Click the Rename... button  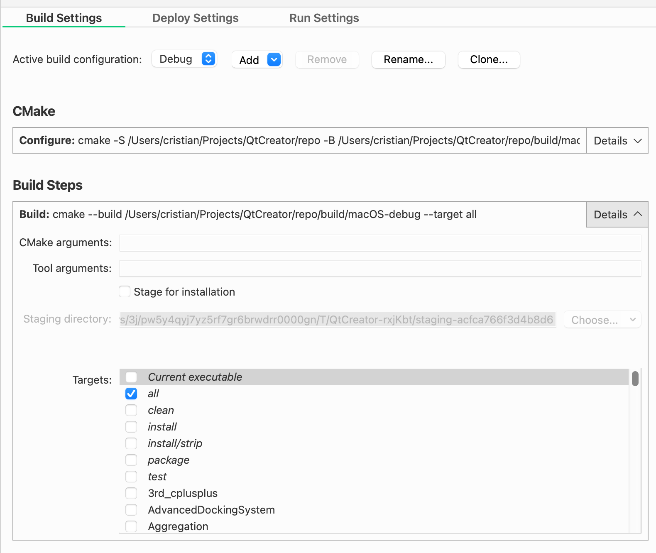click(408, 59)
